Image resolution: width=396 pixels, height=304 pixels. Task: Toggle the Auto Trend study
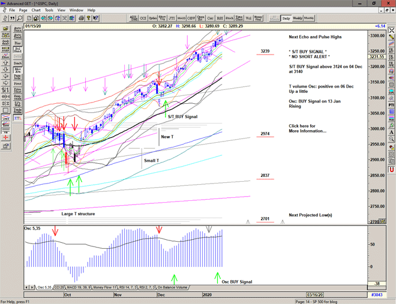(x=17, y=36)
